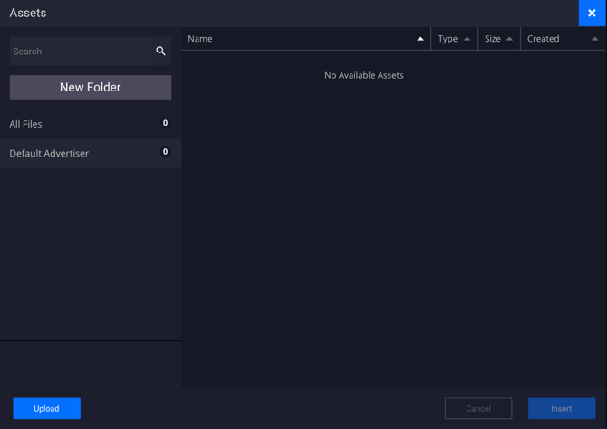Click the Default Advertiser count badge
The width and height of the screenshot is (607, 429).
(x=165, y=152)
